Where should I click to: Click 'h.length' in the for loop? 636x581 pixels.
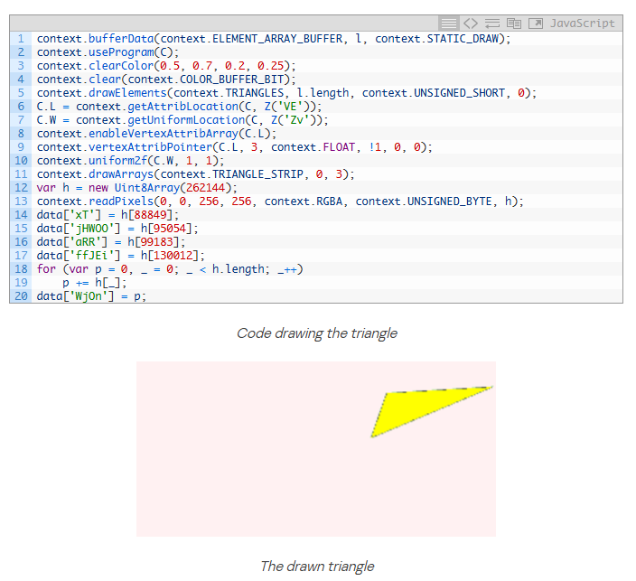pyautogui.click(x=238, y=269)
